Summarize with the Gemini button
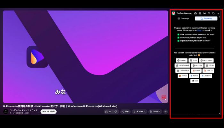The image size is (224, 128). [x=194, y=76]
